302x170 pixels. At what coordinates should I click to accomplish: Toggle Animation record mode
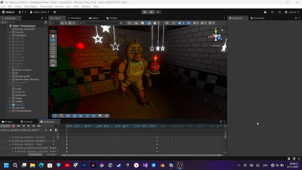[x=13, y=126]
